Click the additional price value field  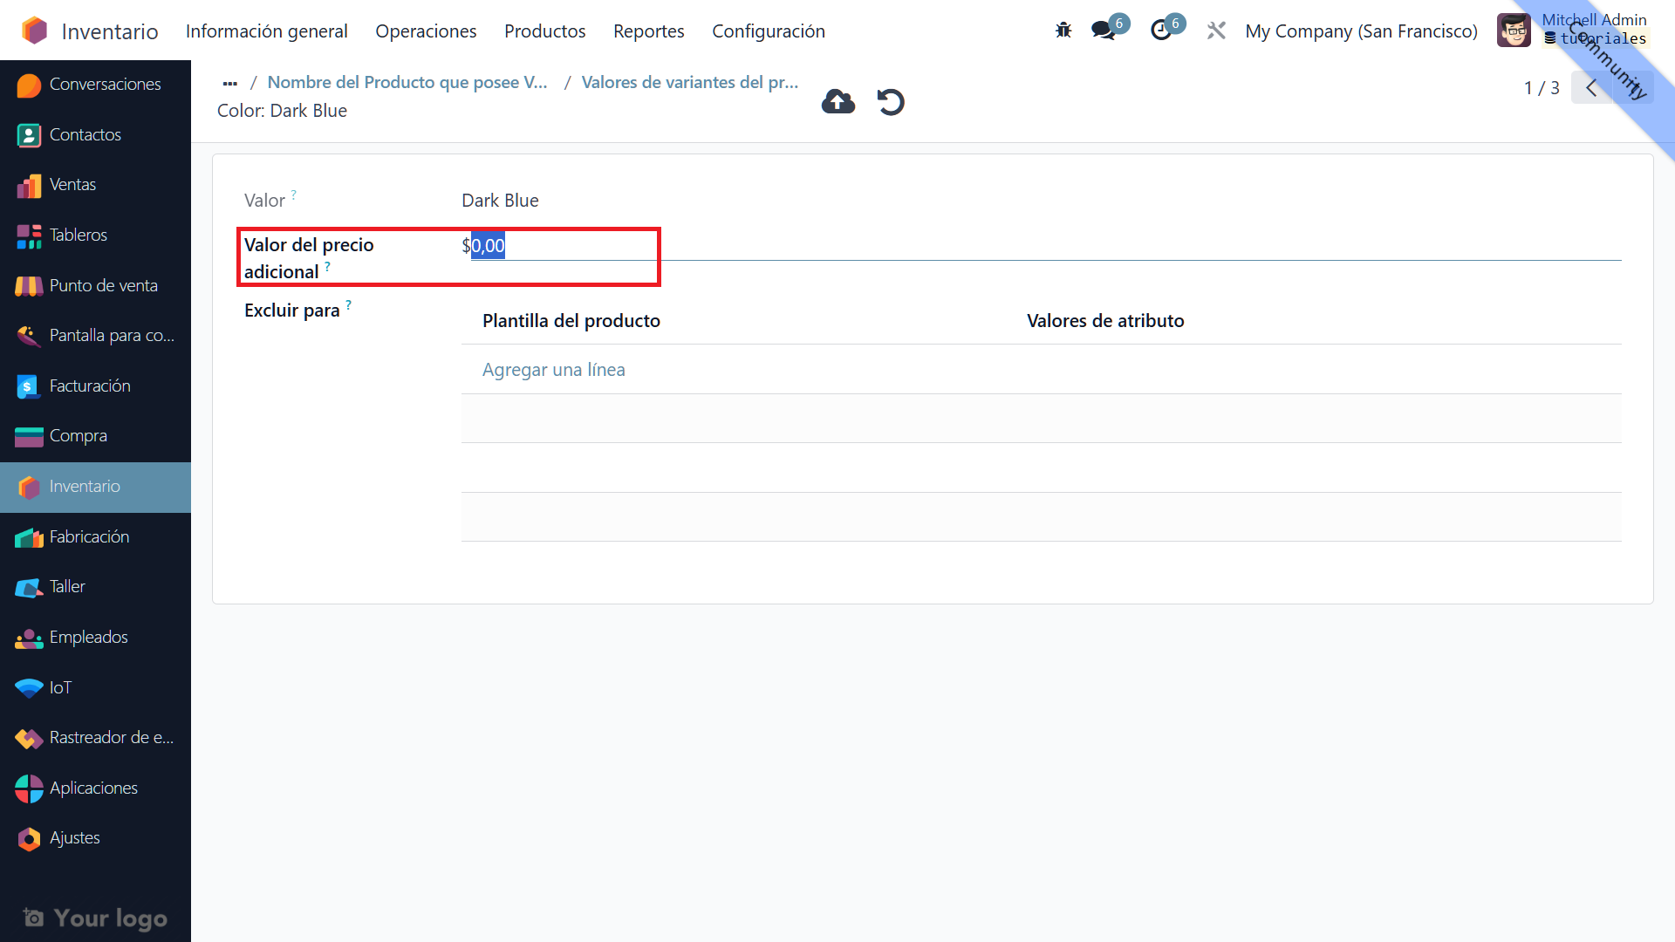[x=611, y=246]
